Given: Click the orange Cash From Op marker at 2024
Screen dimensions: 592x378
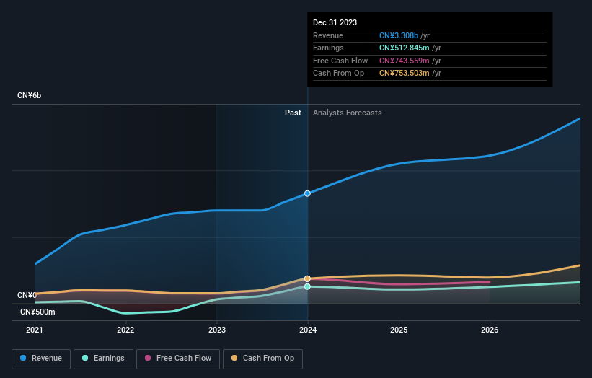Looking at the screenshot, I should pyautogui.click(x=307, y=278).
